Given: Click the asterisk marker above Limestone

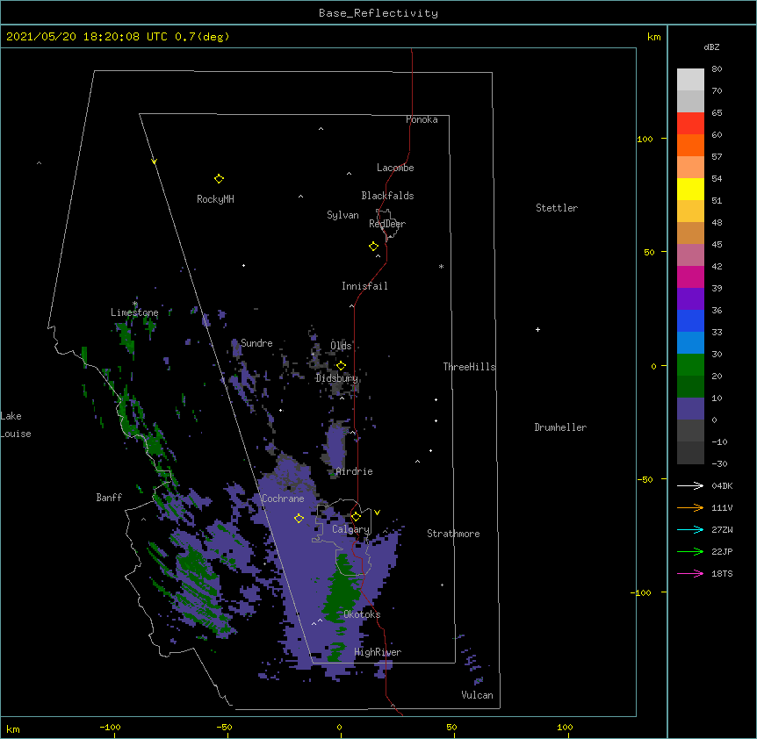Looking at the screenshot, I should pyautogui.click(x=134, y=304).
